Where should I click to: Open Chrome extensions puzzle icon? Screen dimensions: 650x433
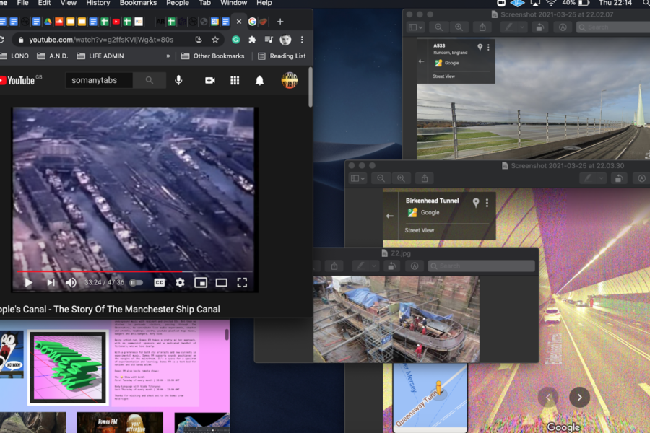click(252, 40)
